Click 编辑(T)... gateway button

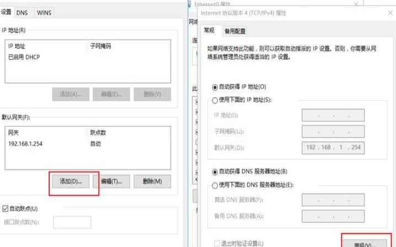pyautogui.click(x=111, y=181)
